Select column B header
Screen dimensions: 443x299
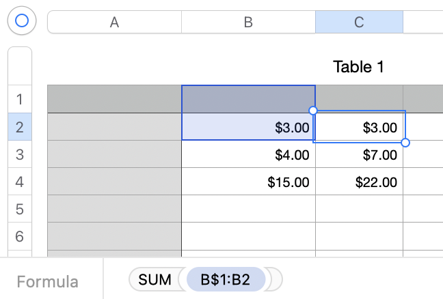click(248, 23)
